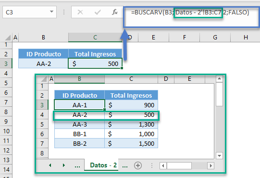Click the horizontal scrollbar left arrow

tap(163, 165)
